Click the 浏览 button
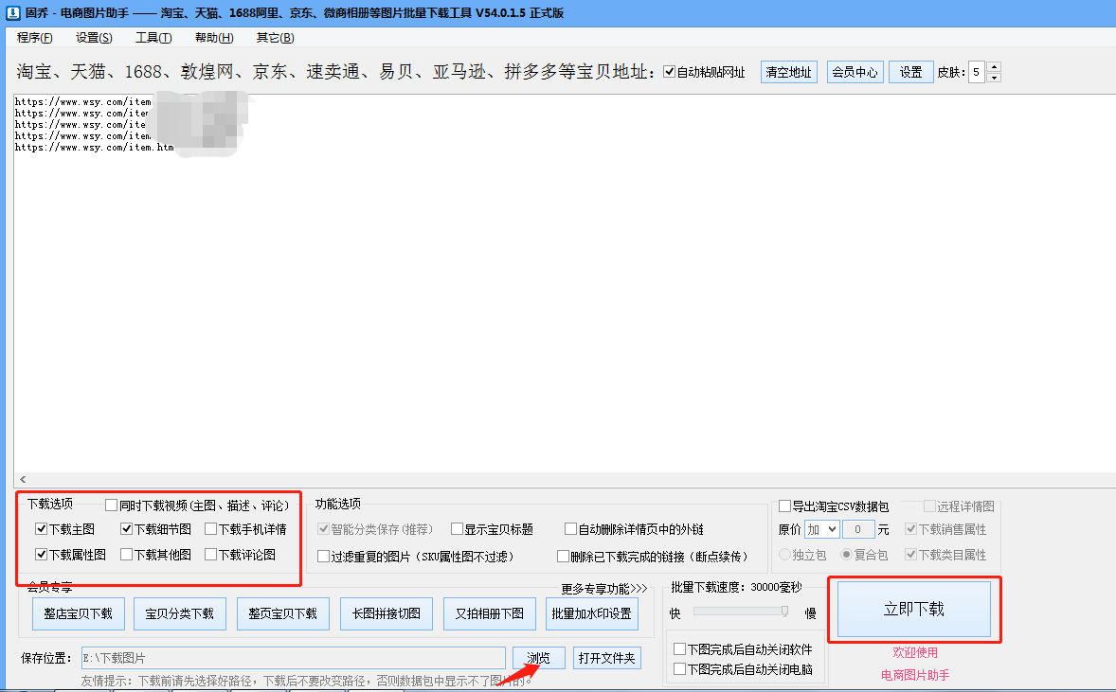 pos(539,658)
